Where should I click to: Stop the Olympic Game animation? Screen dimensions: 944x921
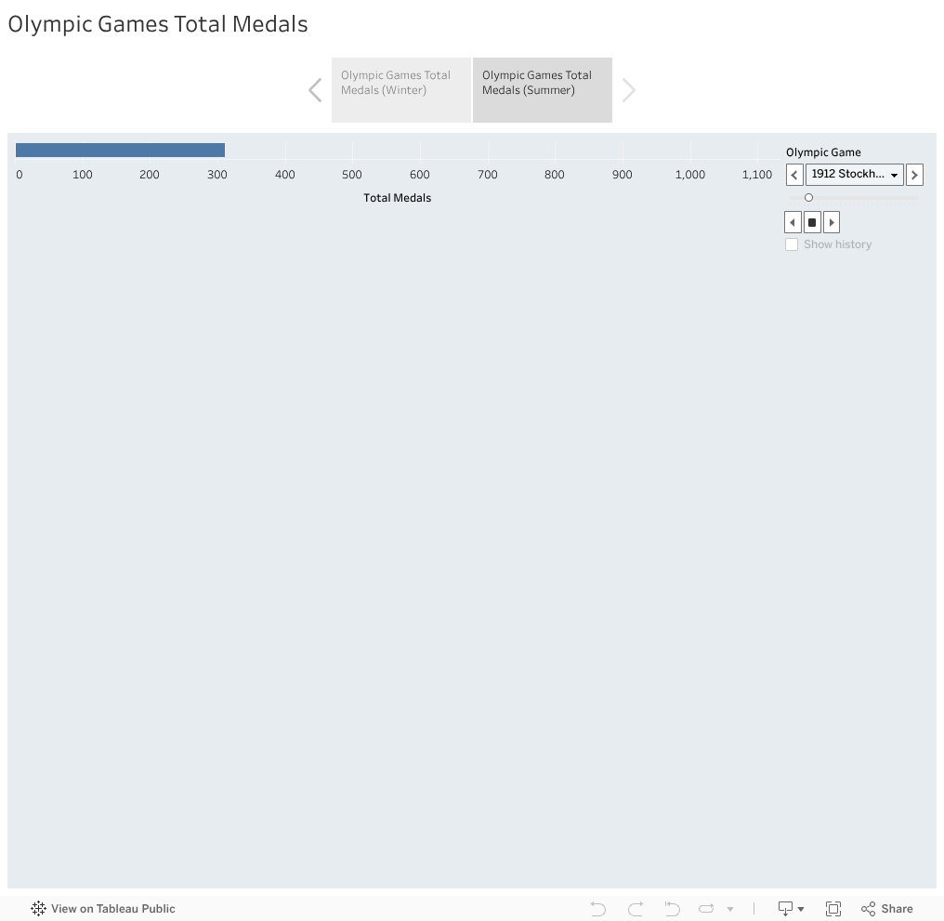coord(812,222)
